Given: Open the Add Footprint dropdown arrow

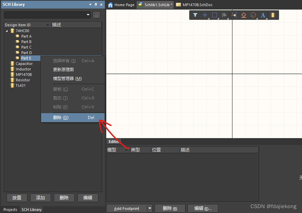Looking at the screenshot, I should [150, 209].
